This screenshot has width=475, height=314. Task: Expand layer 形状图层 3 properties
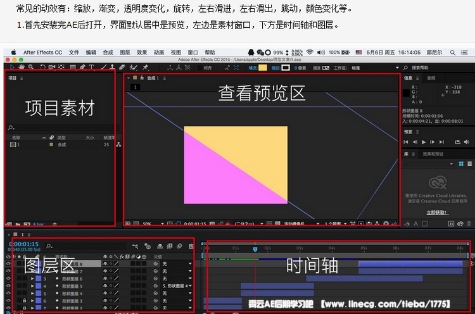click(x=32, y=301)
